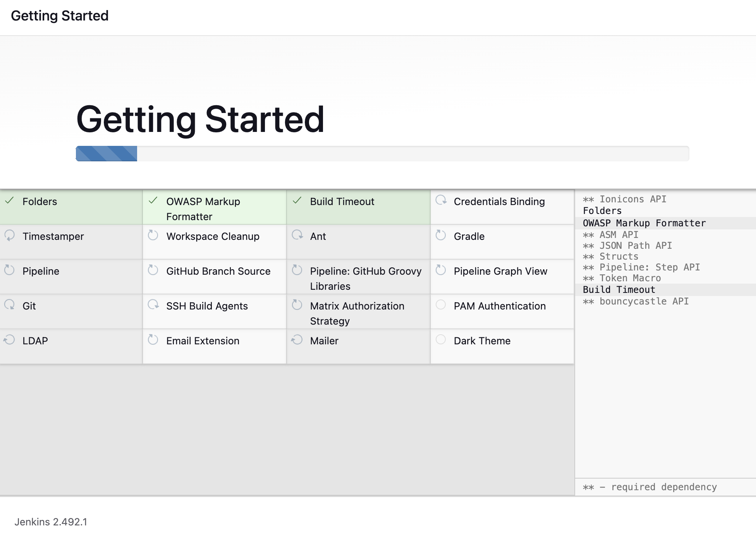Click the Dark Theme plugin label
The width and height of the screenshot is (756, 537).
pyautogui.click(x=482, y=341)
